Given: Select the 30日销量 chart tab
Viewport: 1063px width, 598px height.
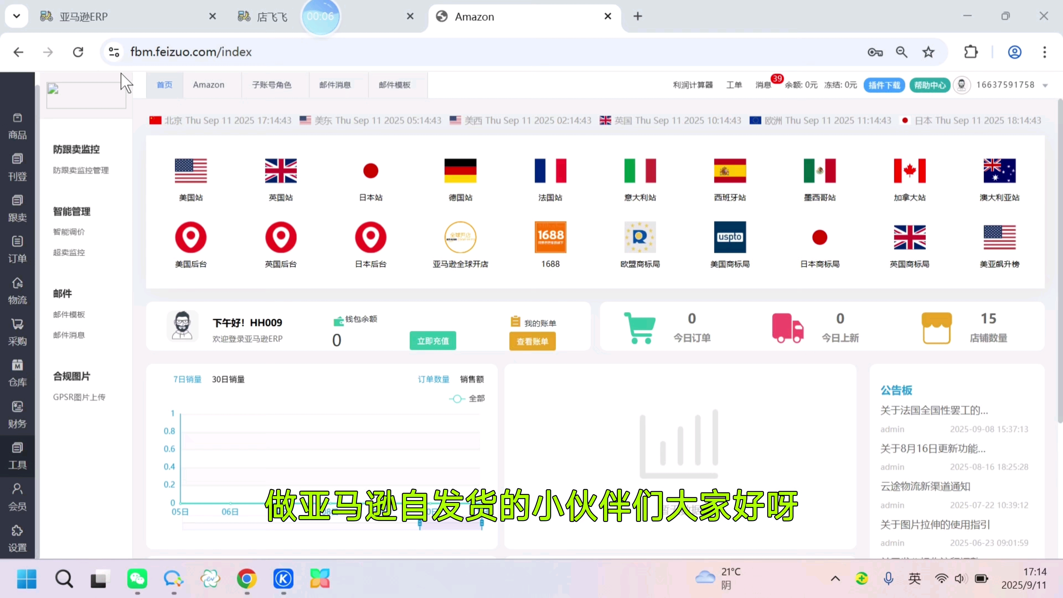Looking at the screenshot, I should pyautogui.click(x=228, y=379).
